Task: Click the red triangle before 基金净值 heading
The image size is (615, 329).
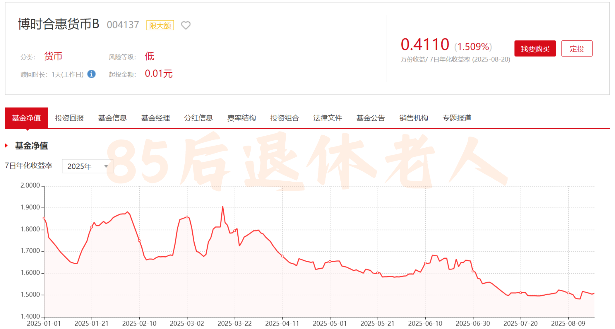Action: click(6, 145)
